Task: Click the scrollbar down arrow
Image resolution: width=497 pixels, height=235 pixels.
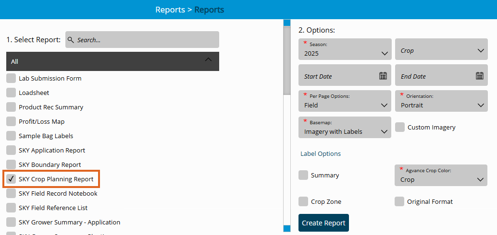Action: point(287,228)
